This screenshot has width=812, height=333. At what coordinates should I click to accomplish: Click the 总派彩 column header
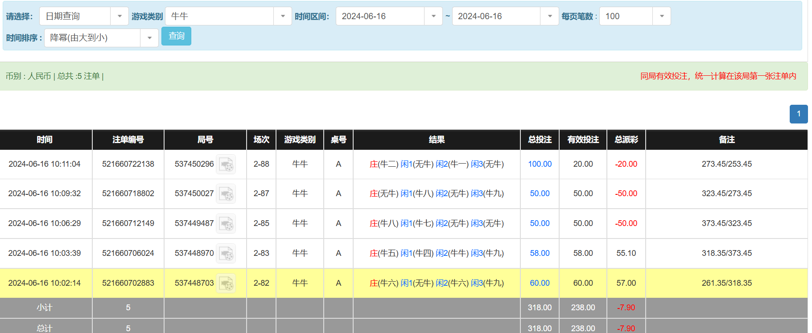(x=626, y=140)
